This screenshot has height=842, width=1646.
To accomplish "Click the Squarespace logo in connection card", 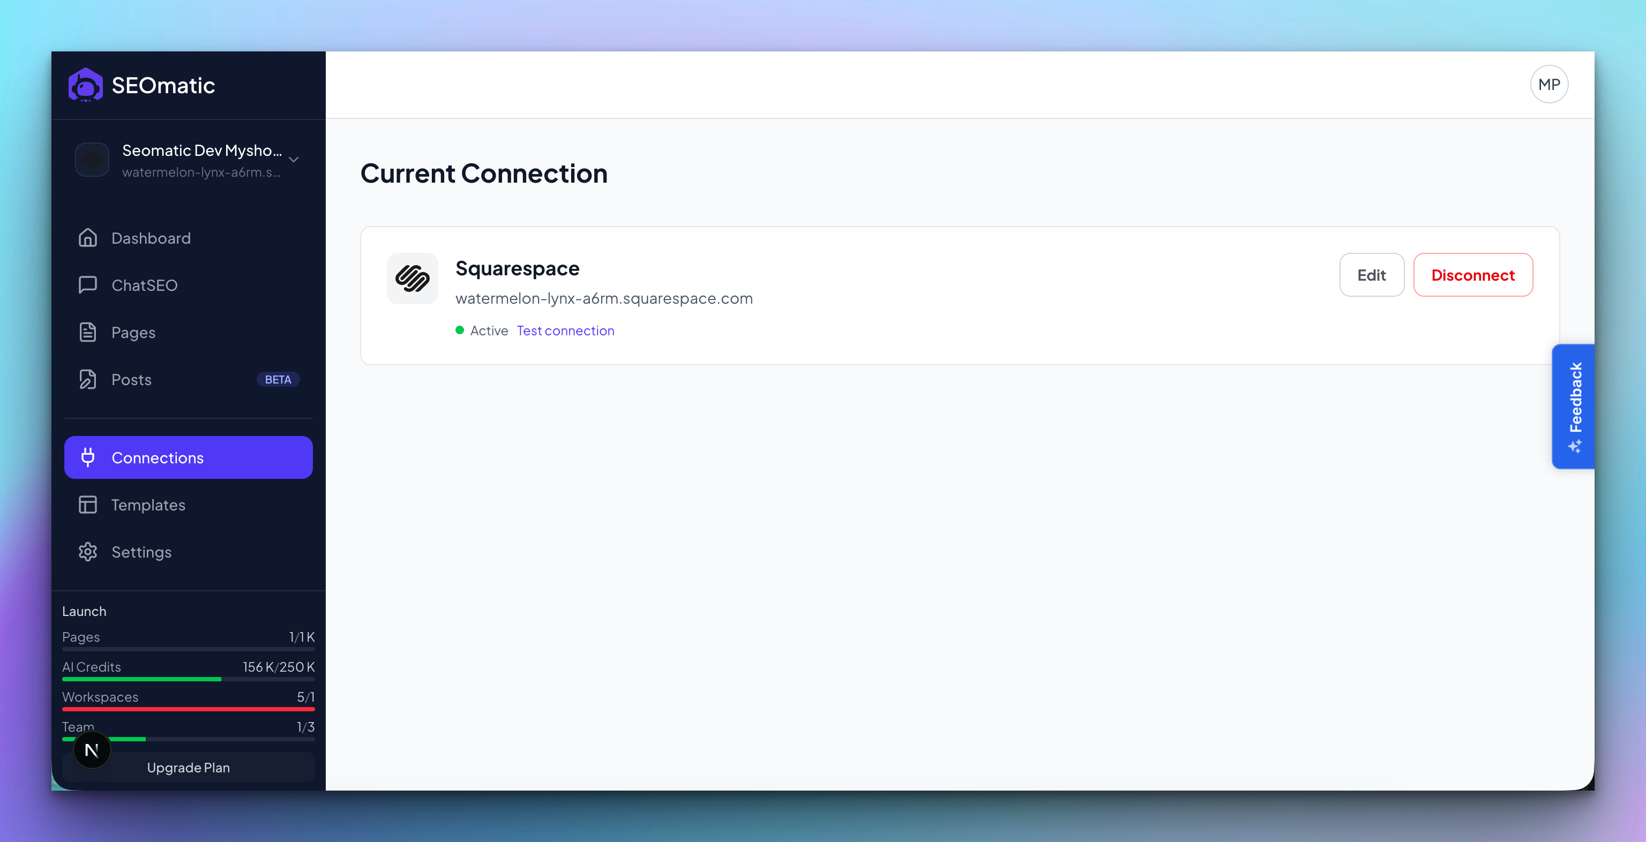I will pos(412,279).
